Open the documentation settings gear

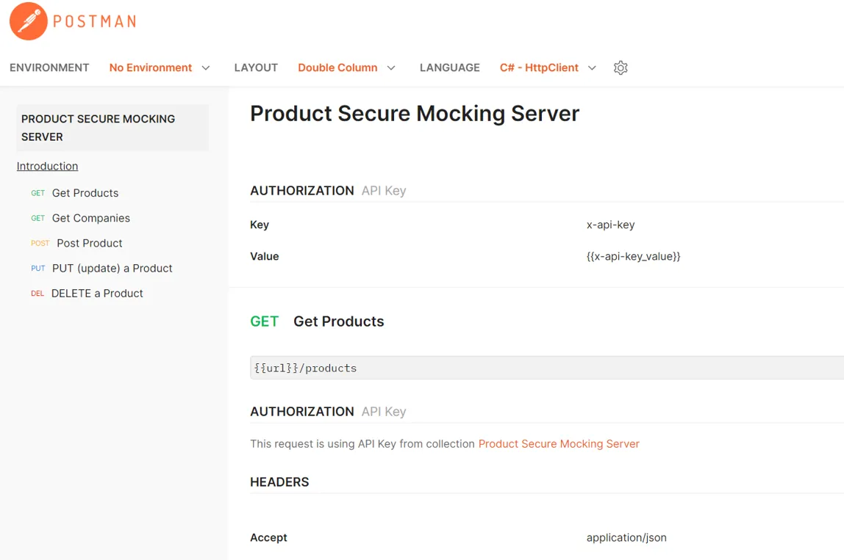tap(621, 68)
